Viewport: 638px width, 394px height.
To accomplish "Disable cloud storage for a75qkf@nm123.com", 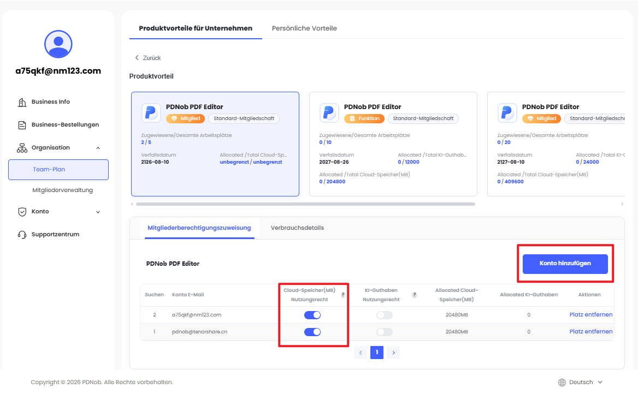I will pos(312,315).
